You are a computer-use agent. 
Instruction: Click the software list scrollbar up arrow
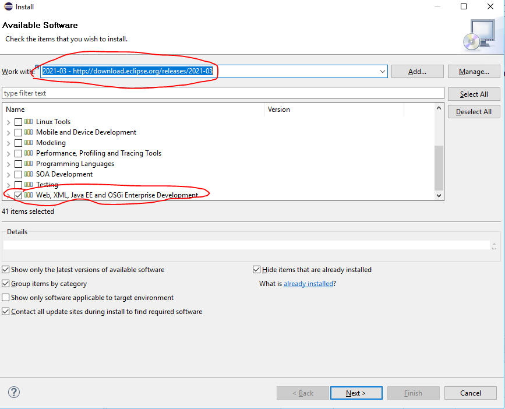[439, 108]
